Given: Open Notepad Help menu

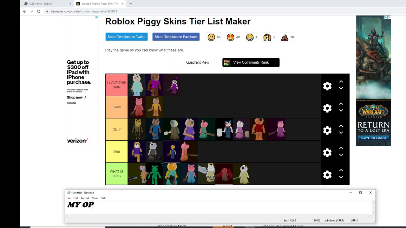Looking at the screenshot, I should 103,198.
